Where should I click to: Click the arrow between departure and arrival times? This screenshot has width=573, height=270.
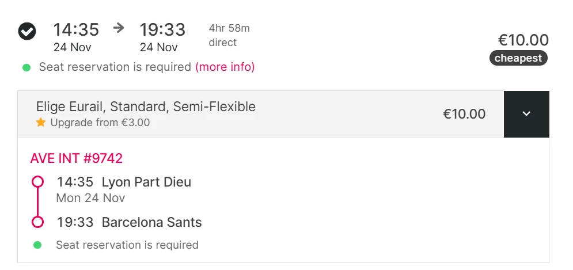click(119, 28)
